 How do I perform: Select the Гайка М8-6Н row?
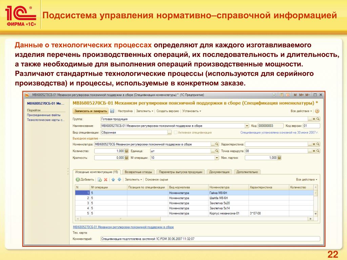(x=194, y=193)
